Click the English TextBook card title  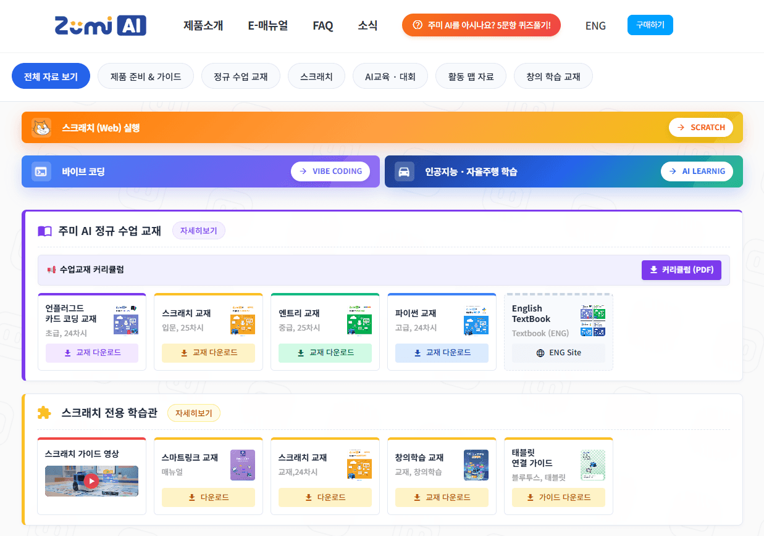click(x=531, y=313)
